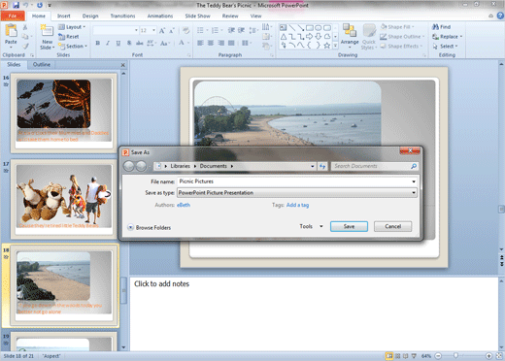Click the Back arrow in Save As dialog
Image resolution: width=505 pixels, height=361 pixels.
pyautogui.click(x=128, y=166)
